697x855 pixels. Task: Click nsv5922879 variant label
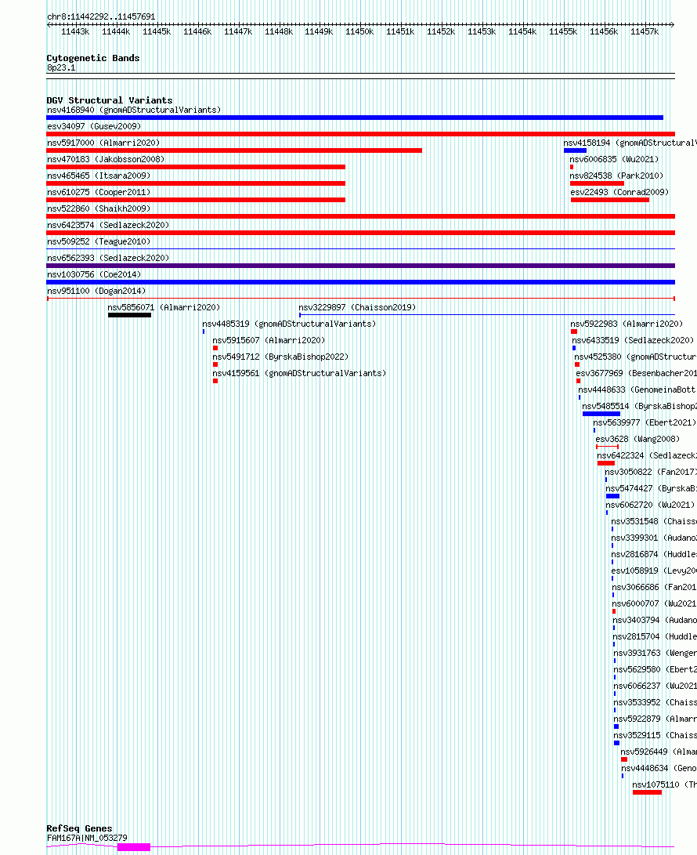point(655,719)
